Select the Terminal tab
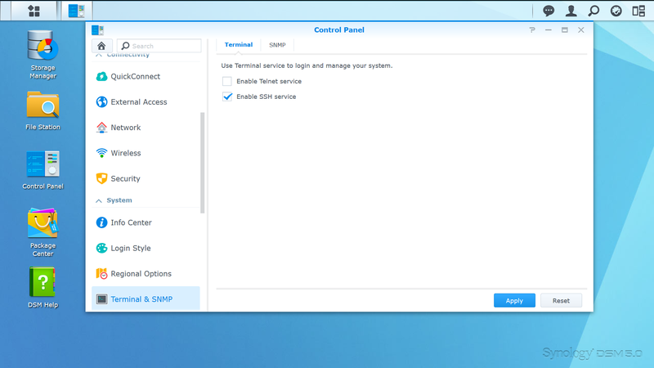The width and height of the screenshot is (654, 368). click(239, 45)
